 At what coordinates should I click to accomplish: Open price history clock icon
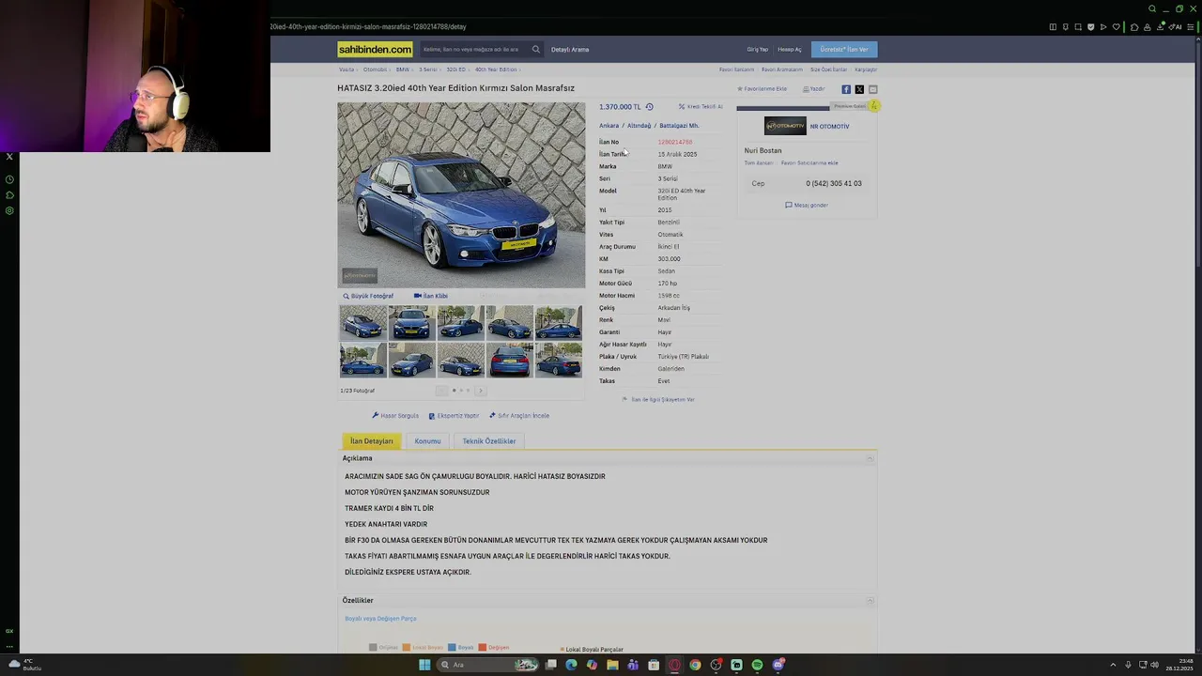pos(649,107)
